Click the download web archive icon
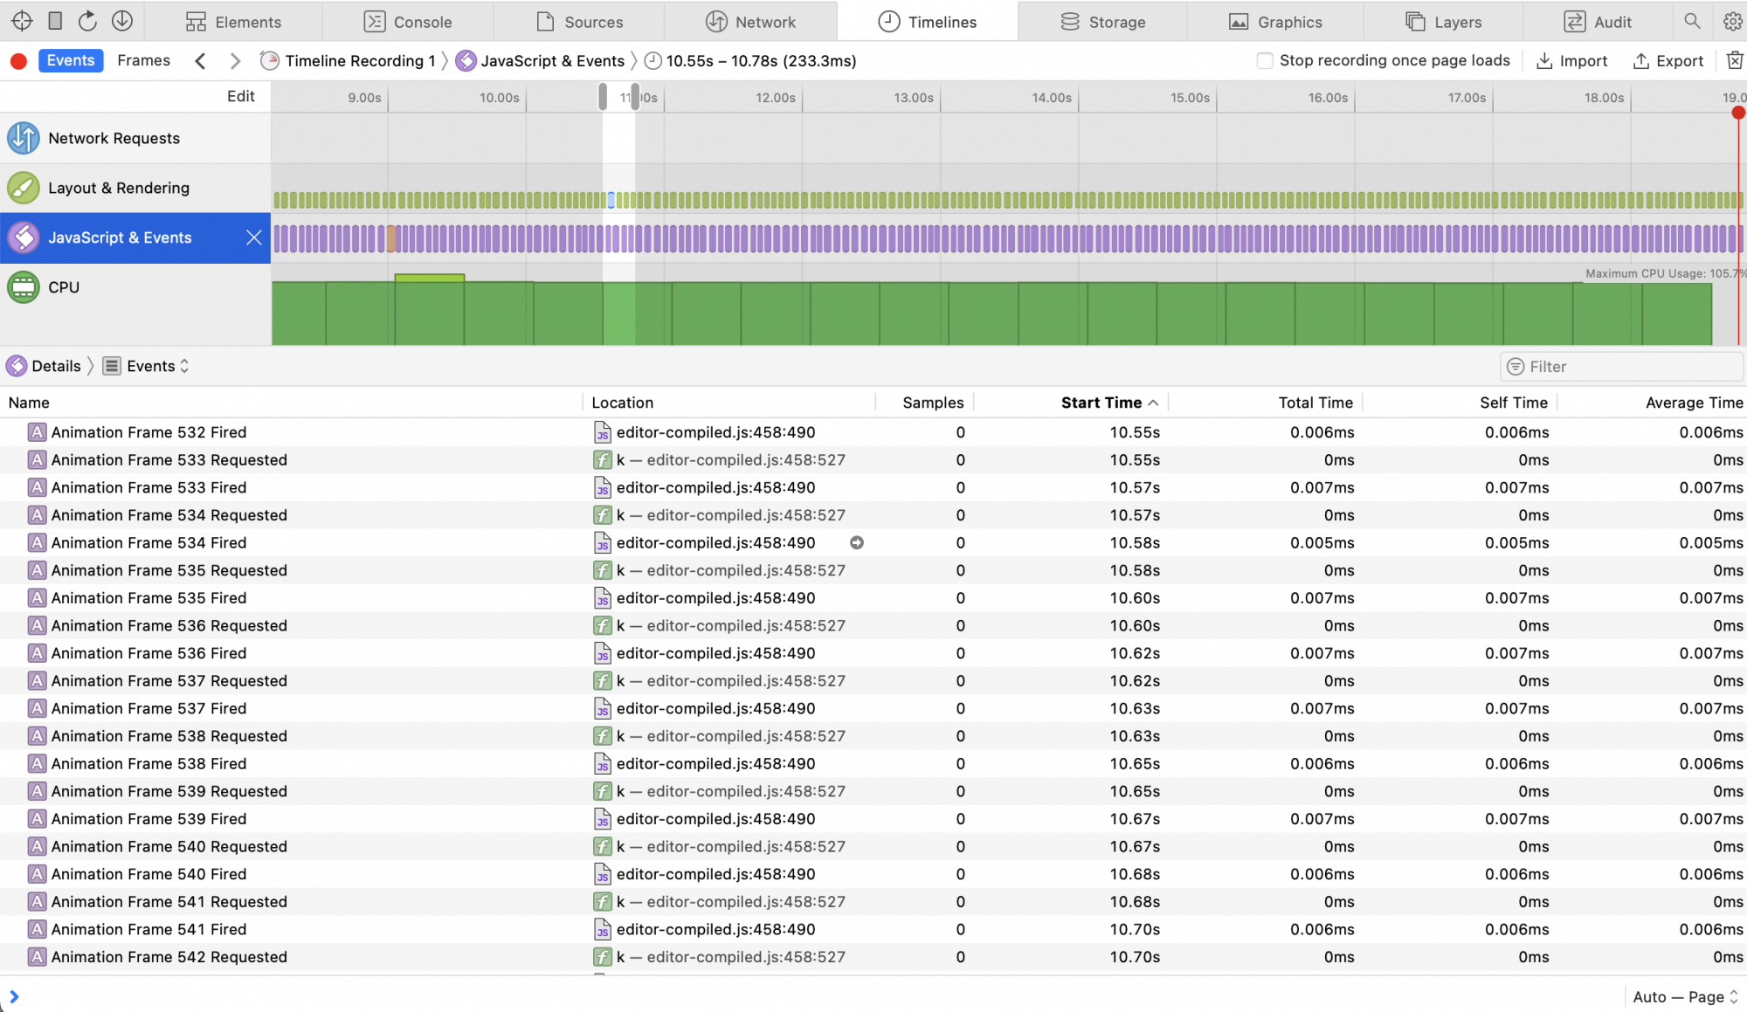The height and width of the screenshot is (1012, 1747). [x=122, y=21]
